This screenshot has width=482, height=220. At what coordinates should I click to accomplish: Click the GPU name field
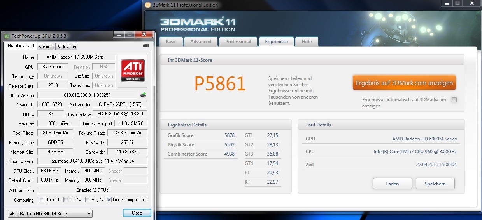pos(76,57)
